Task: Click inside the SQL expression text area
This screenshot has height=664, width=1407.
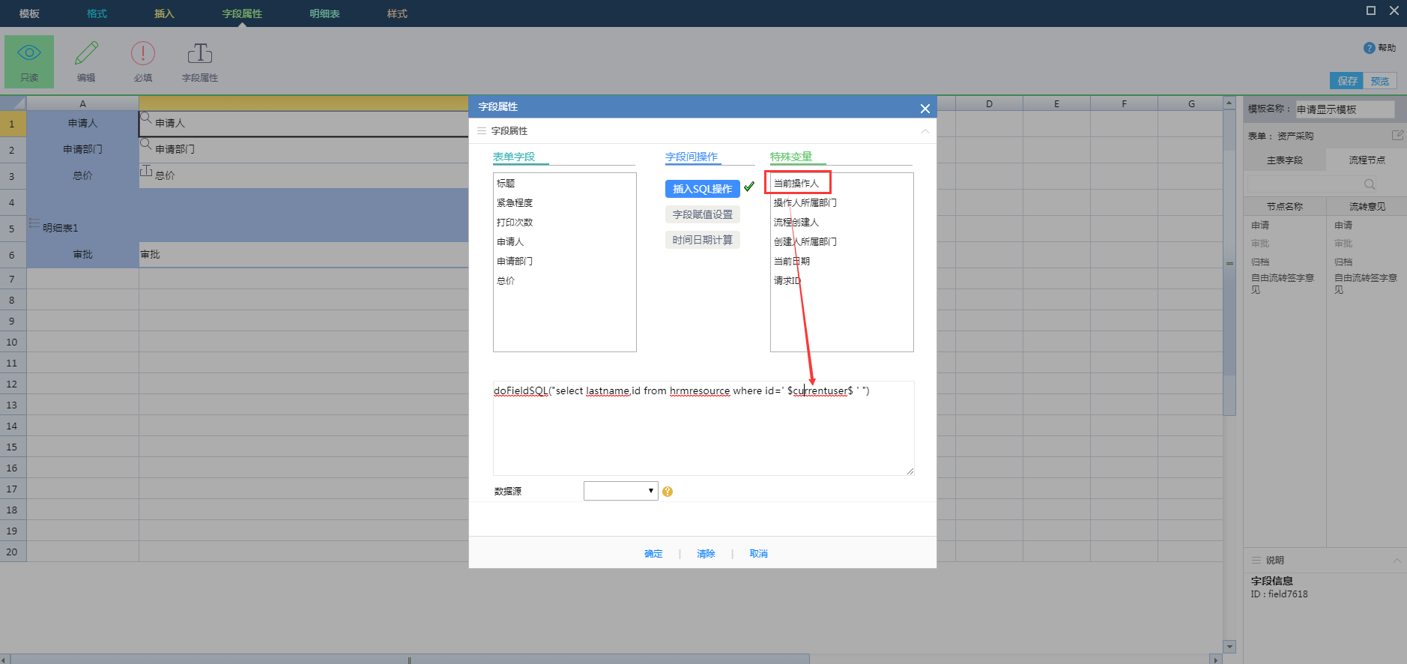Action: 703,435
